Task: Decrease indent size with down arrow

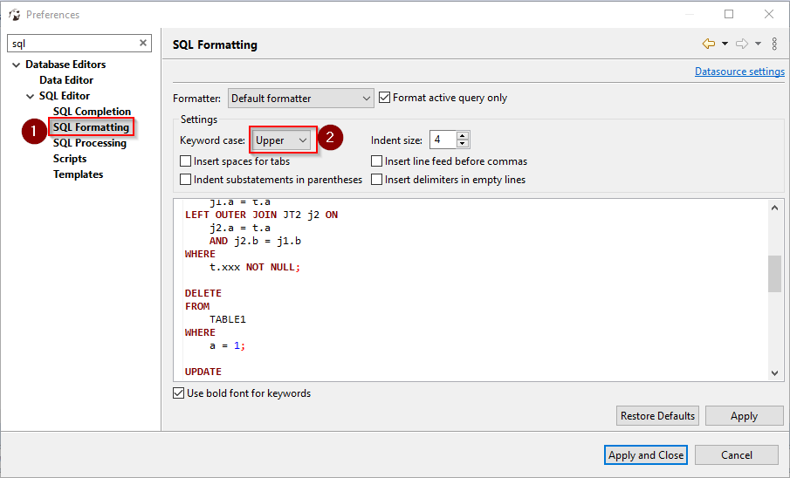Action: pos(463,144)
